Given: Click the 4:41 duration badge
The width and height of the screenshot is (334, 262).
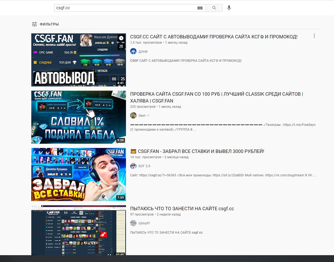Looking at the screenshot, I should (120, 83).
